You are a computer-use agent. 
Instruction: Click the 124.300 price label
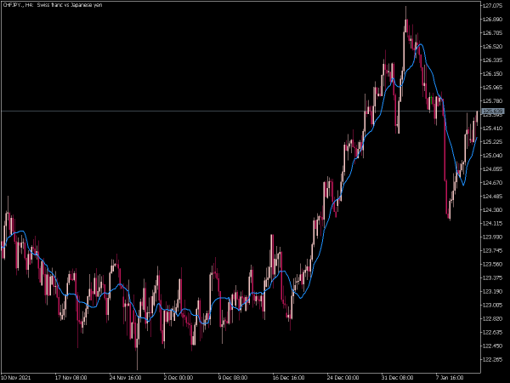(x=493, y=209)
